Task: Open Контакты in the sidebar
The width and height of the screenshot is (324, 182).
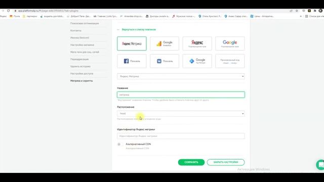Action: pyautogui.click(x=76, y=30)
